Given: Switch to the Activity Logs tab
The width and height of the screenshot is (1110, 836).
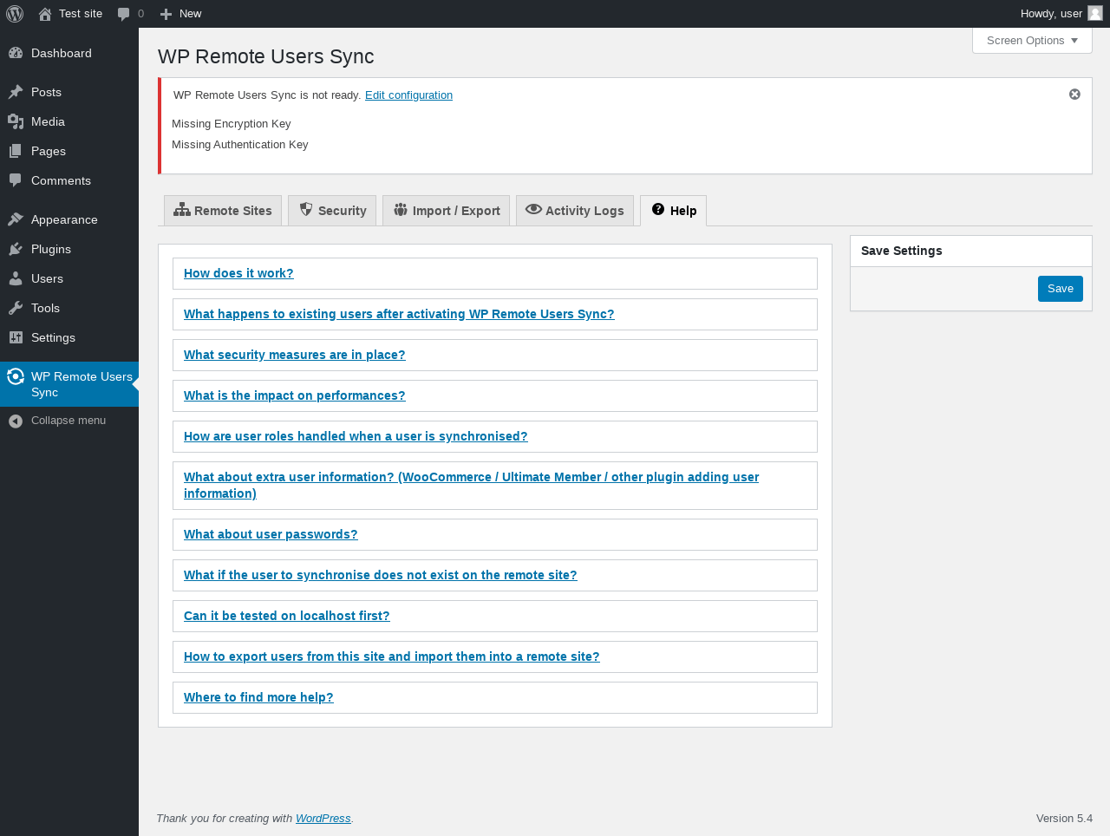Looking at the screenshot, I should coord(575,211).
